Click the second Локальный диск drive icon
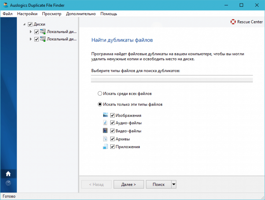This screenshot has width=265, height=200. (x=43, y=39)
